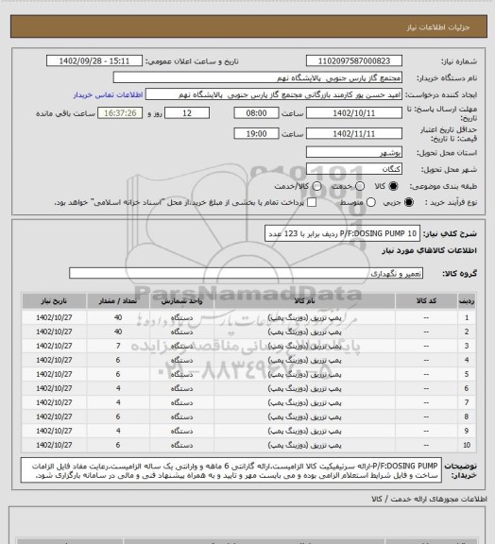Screen dimensions: 495x544
Task: Select item name in row 9
Action: [x=304, y=431]
